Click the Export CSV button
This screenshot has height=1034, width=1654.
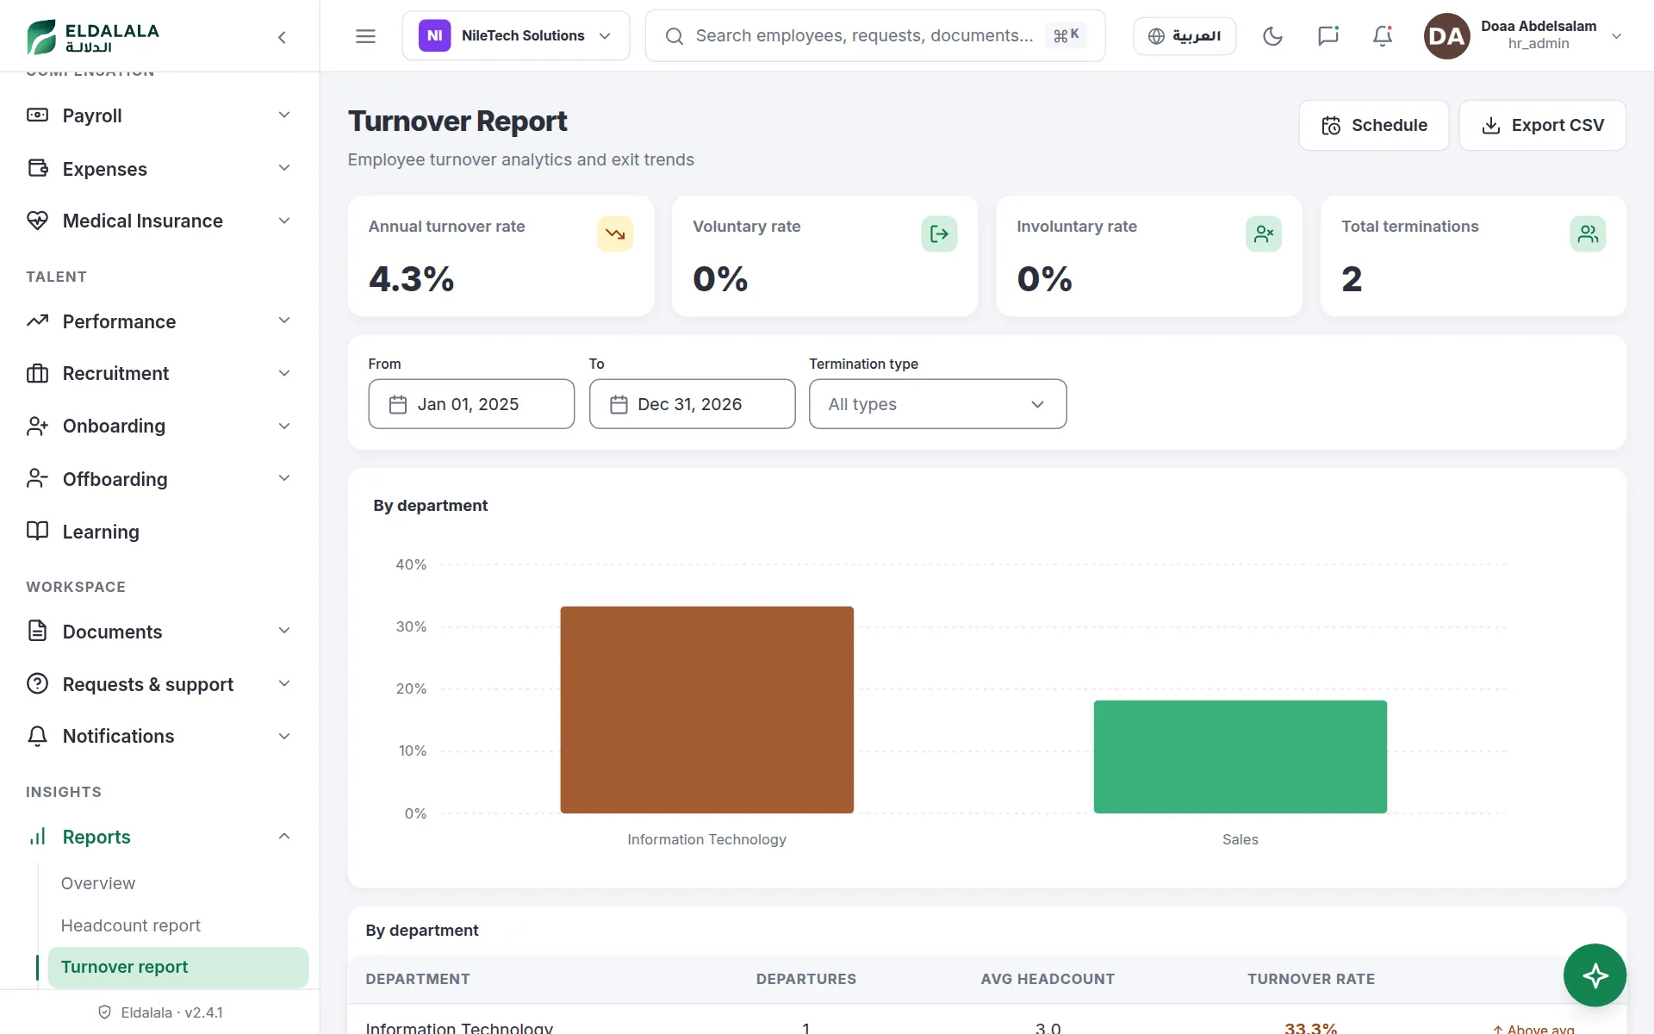click(1542, 125)
